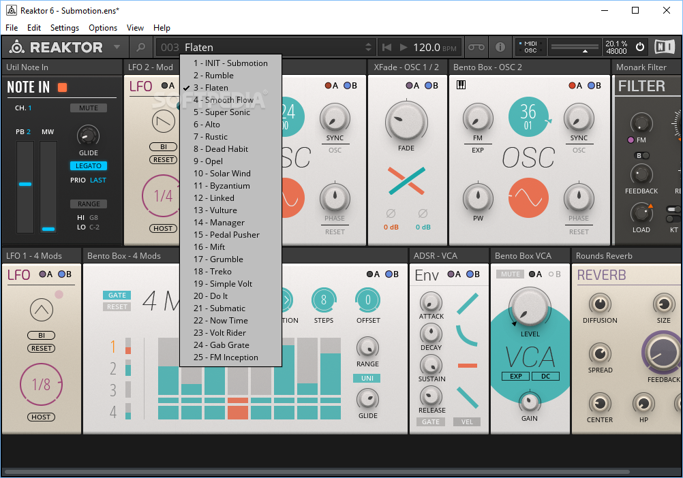Open the Edit menu
Viewport: 683px width, 478px height.
[34, 28]
